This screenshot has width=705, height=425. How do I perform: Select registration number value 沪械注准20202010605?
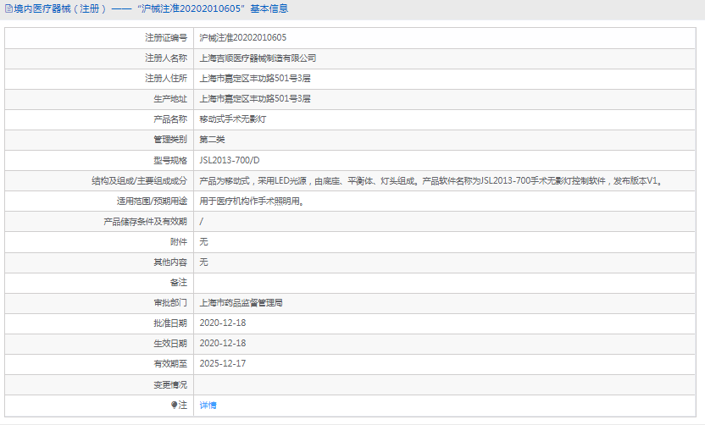pos(243,38)
